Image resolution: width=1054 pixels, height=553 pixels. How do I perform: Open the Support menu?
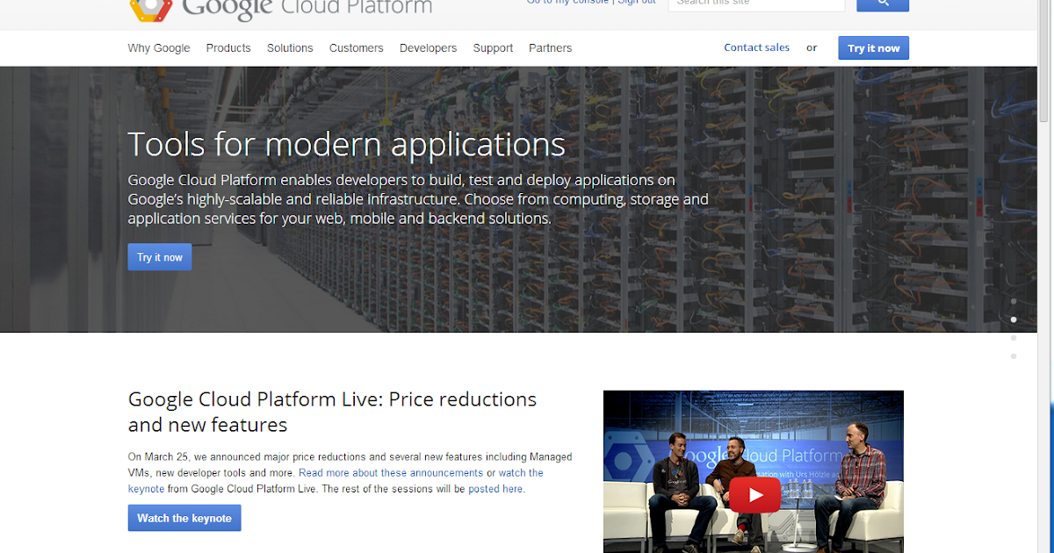tap(493, 48)
